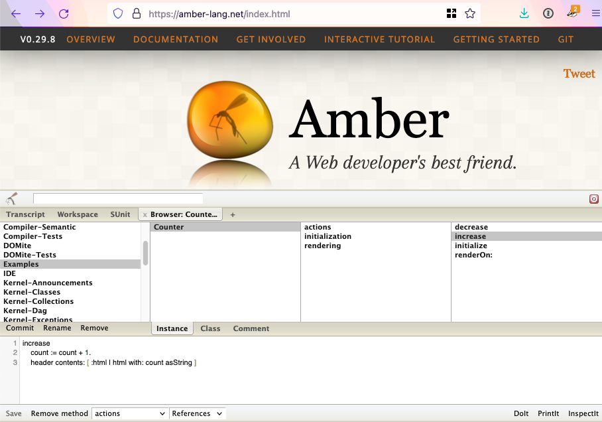Click the Tweet link
Image resolution: width=602 pixels, height=422 pixels.
click(x=579, y=74)
